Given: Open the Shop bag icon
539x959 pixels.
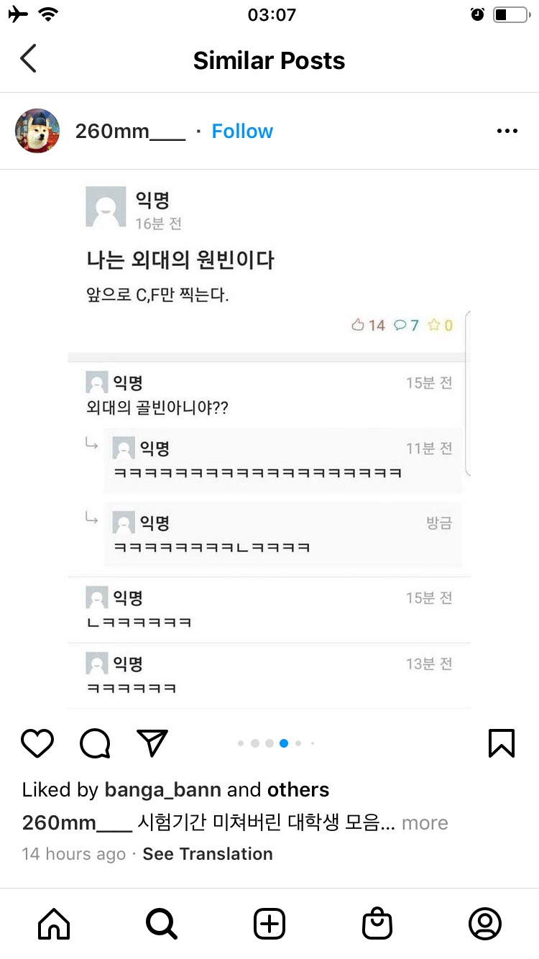Looking at the screenshot, I should click(377, 924).
